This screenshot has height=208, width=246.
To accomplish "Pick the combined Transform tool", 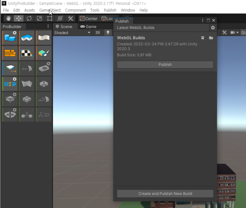I will coord(60,18).
